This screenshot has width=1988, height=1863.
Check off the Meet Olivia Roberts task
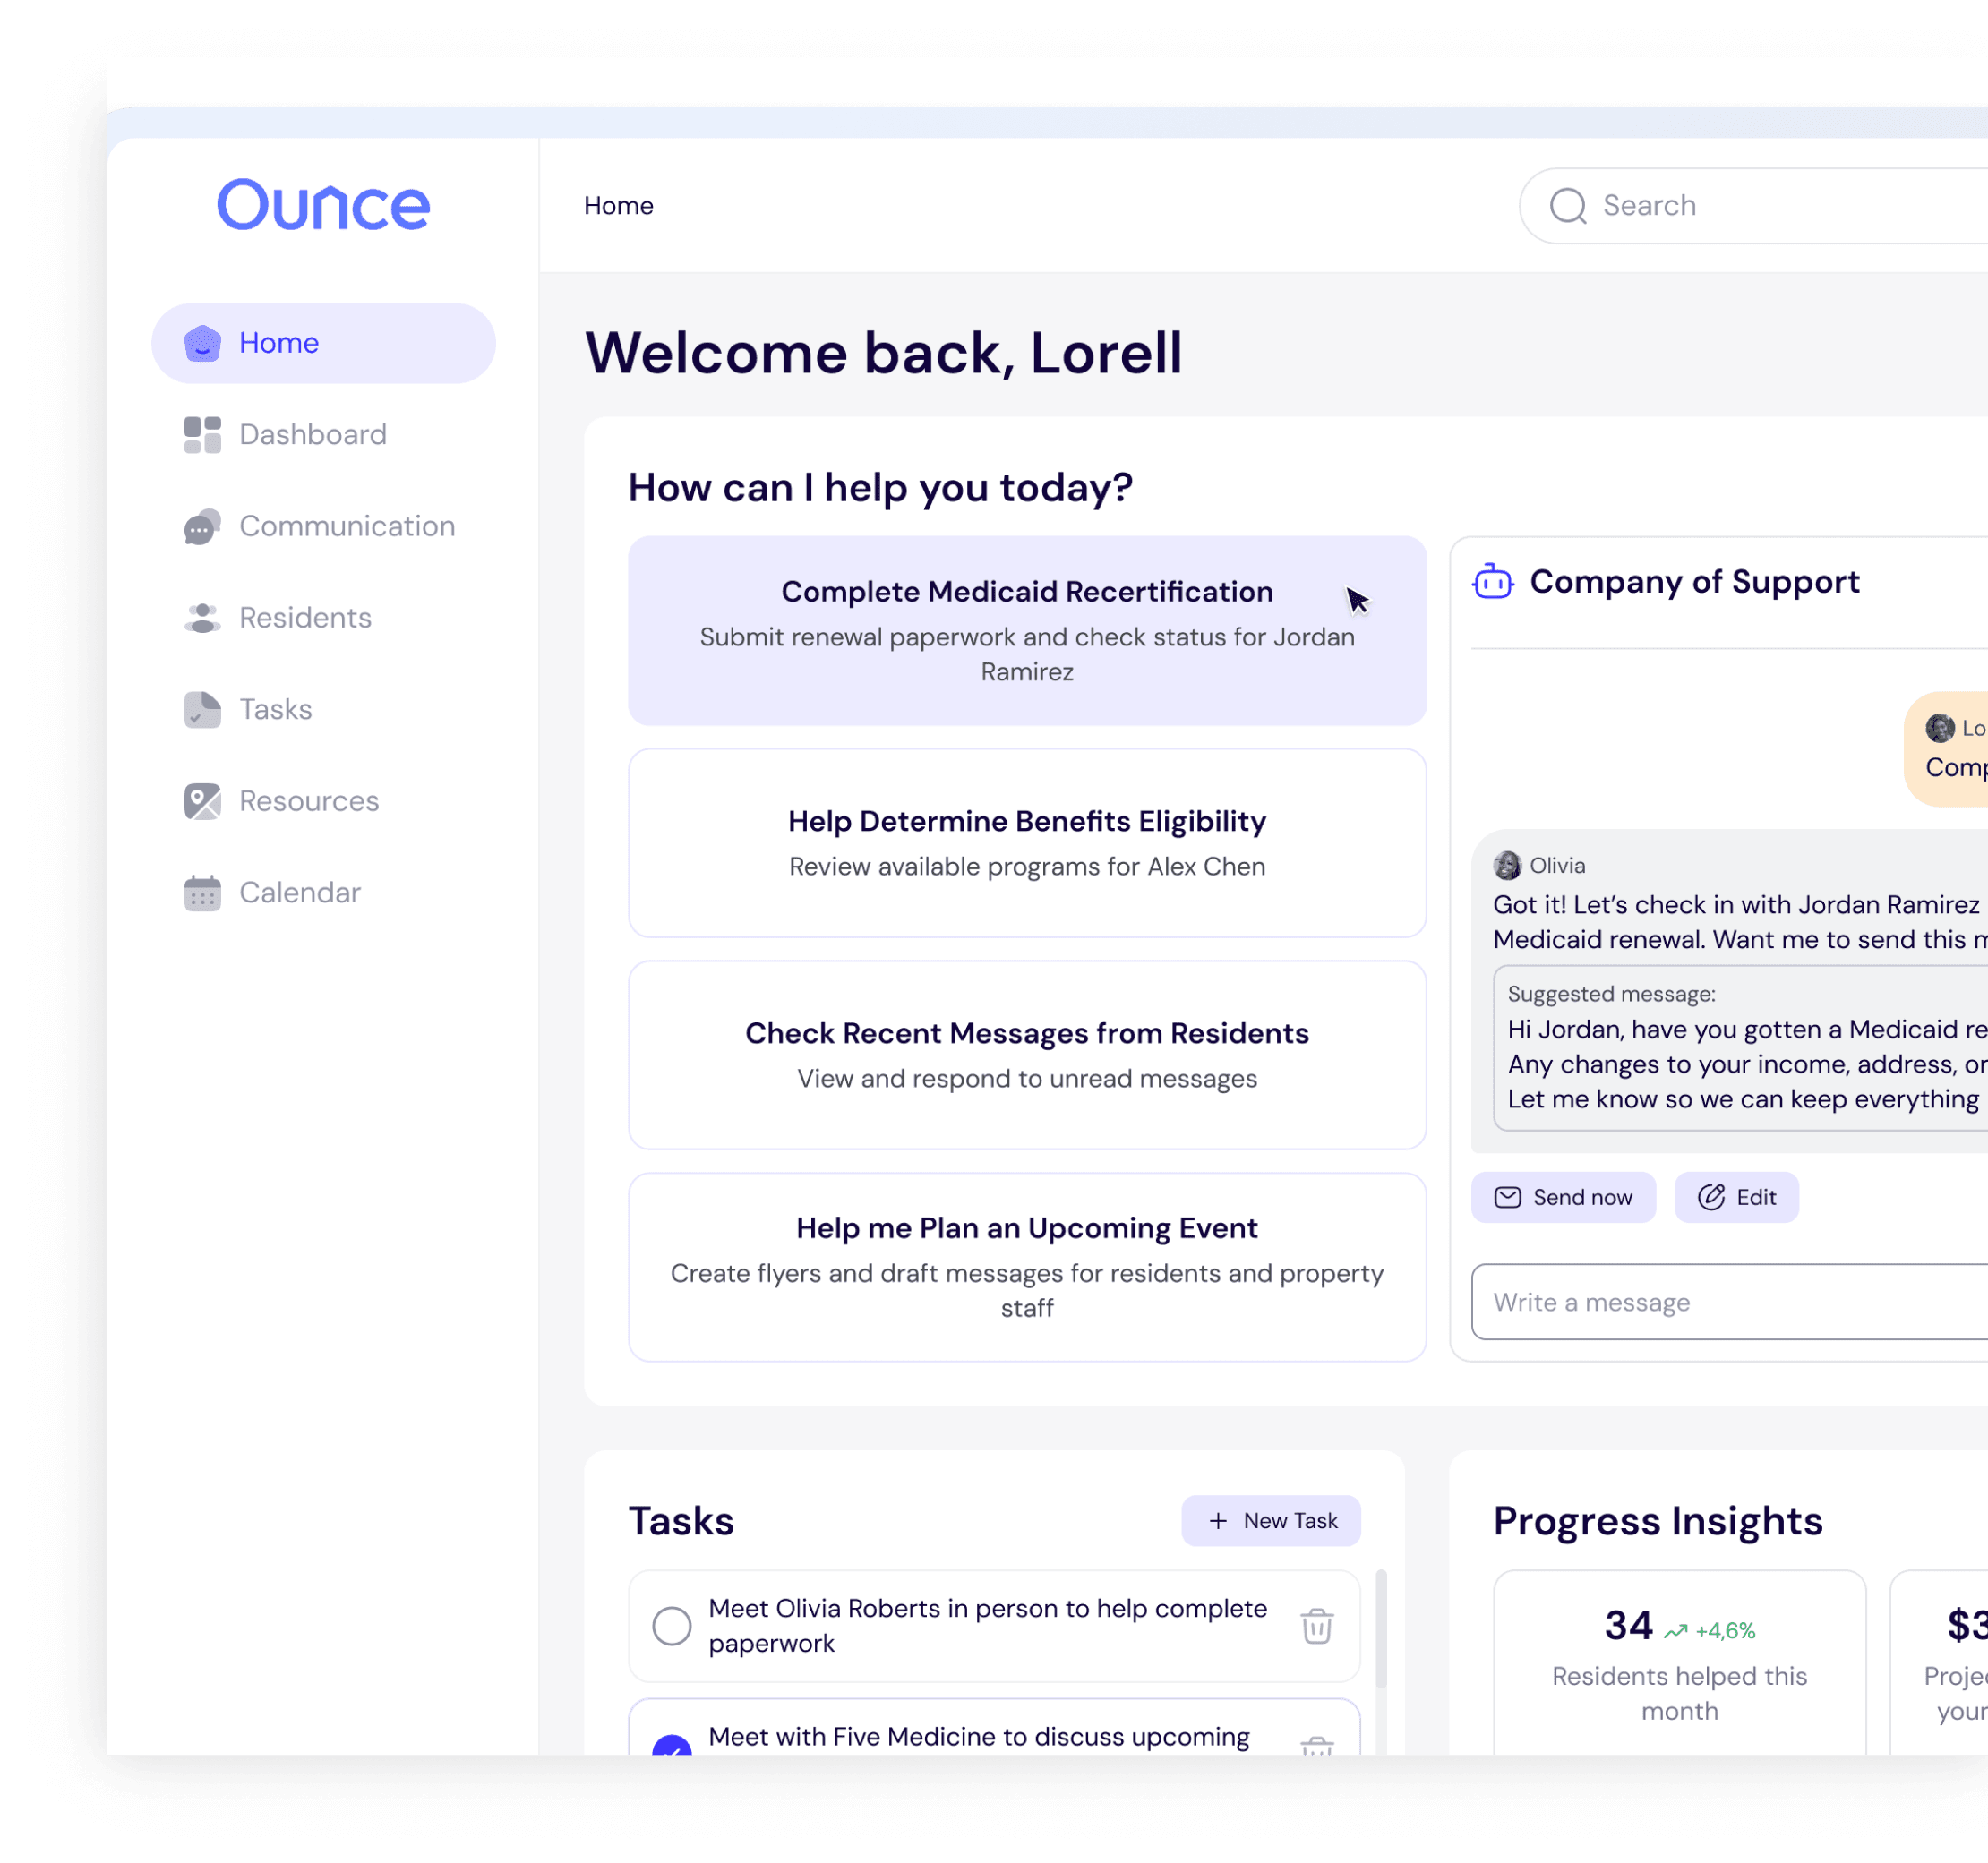tap(672, 1626)
